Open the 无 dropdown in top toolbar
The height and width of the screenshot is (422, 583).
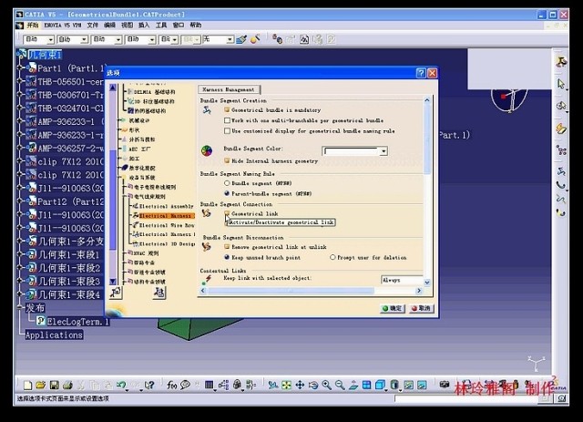tap(230, 39)
